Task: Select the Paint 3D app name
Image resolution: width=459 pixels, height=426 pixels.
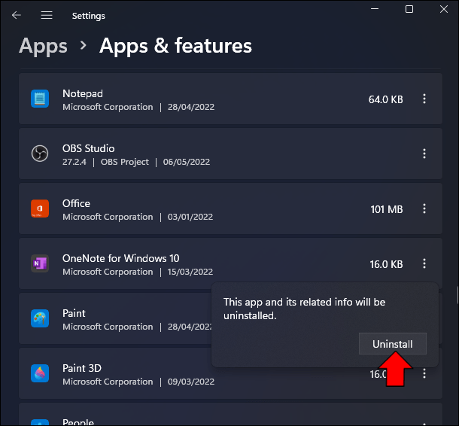Action: click(82, 368)
